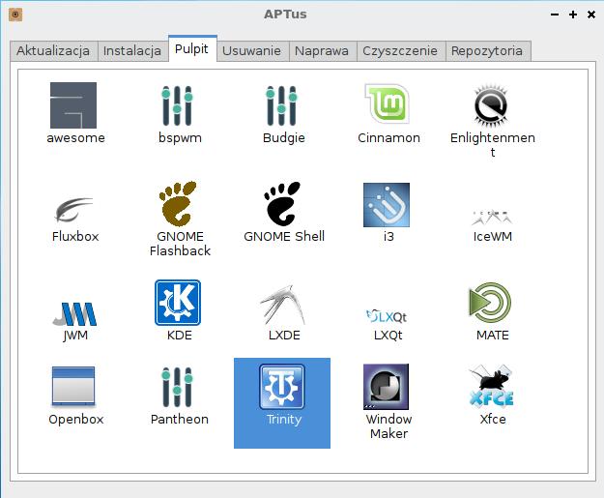The image size is (604, 498).
Task: Click the Enlightenment label text
Action: coord(493,145)
